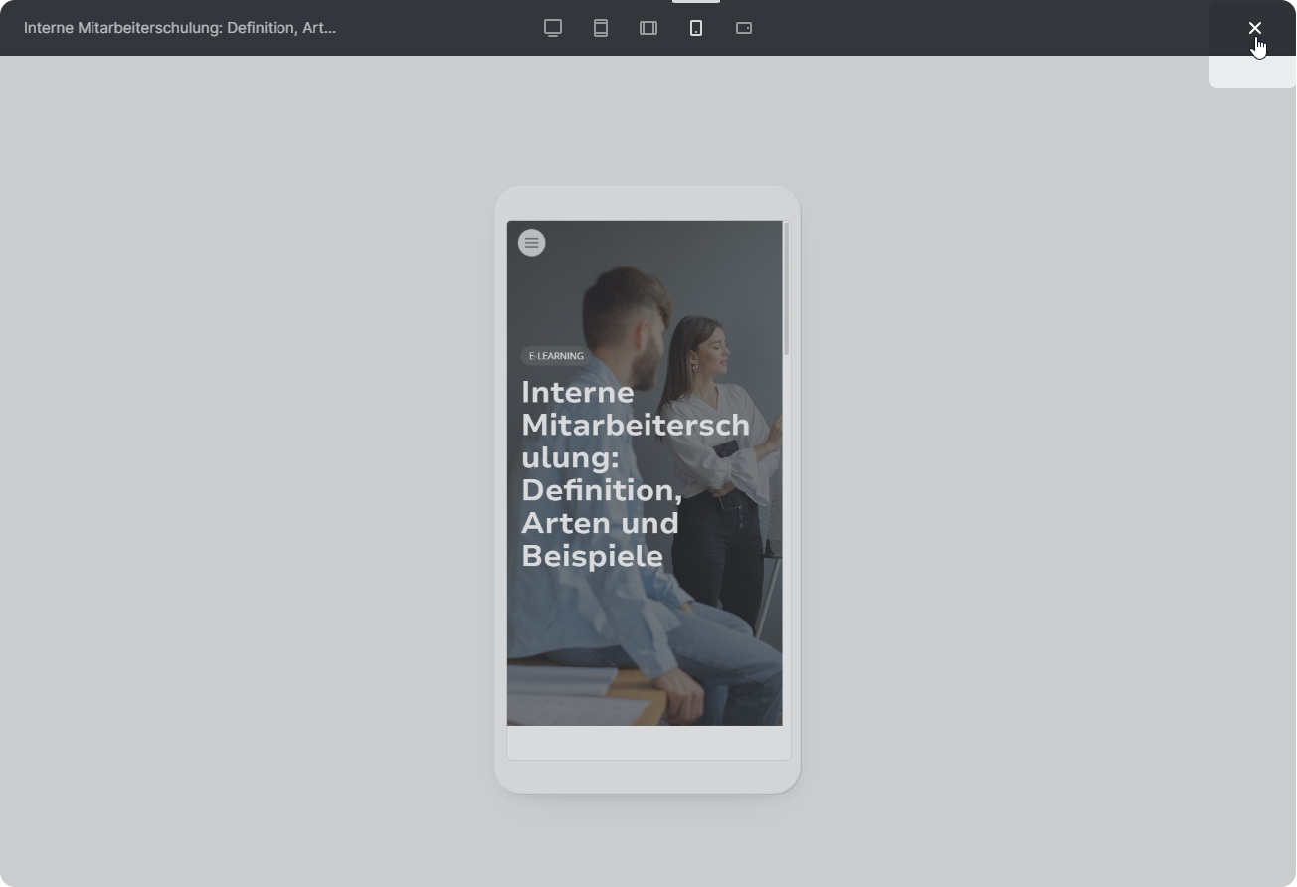Click the phone frame's top bezel
This screenshot has width=1297, height=887.
(648, 203)
